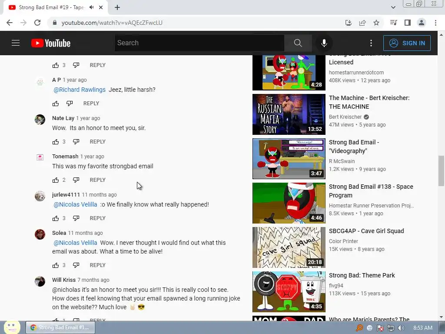Click Solea's profile avatar
445x334 pixels.
click(x=40, y=234)
